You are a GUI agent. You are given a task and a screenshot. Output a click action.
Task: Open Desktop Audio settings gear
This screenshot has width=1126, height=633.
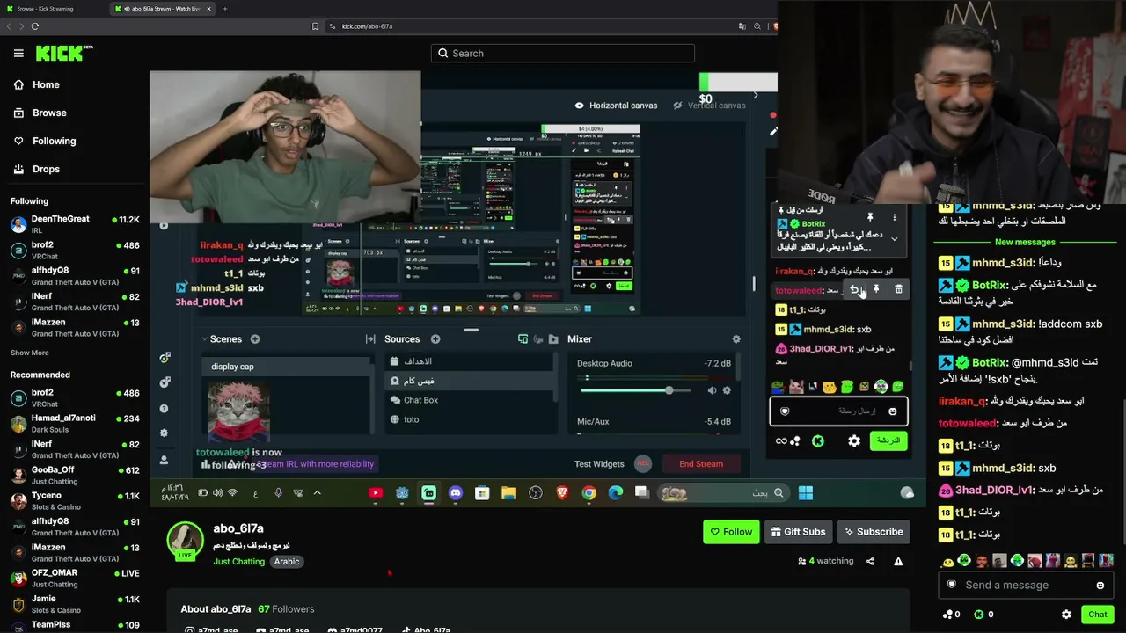727,390
